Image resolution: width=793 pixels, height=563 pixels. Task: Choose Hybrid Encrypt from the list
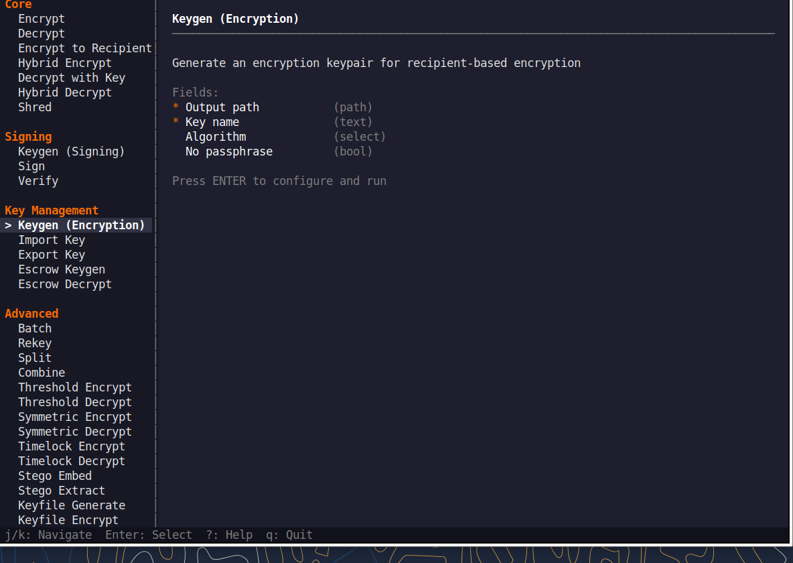65,63
